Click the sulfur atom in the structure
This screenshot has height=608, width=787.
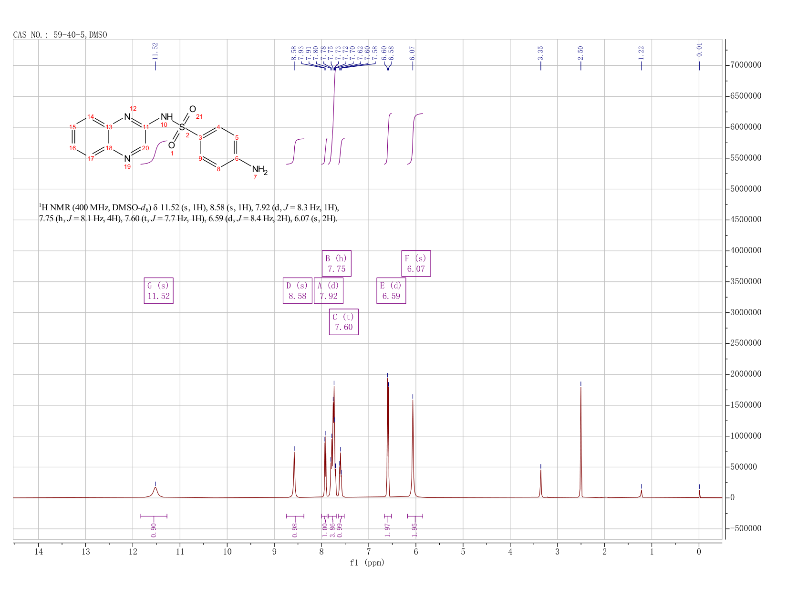coord(182,127)
